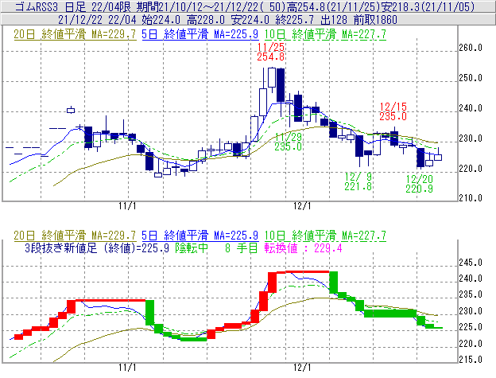Click the lower chart 5日 終値平滑 MA=225.9 legend
Screen dimensions: 496x378
click(x=200, y=236)
